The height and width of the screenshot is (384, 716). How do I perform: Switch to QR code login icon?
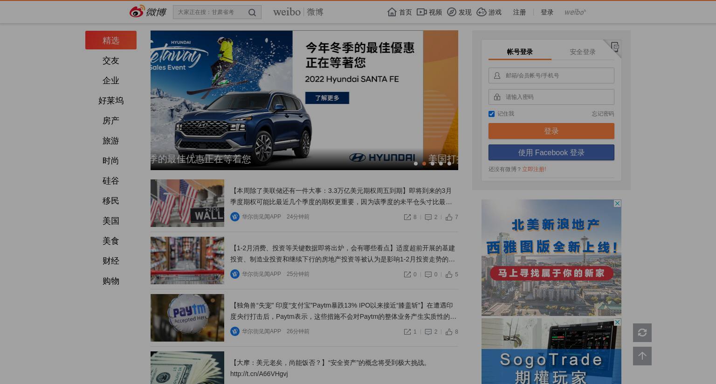(x=615, y=47)
